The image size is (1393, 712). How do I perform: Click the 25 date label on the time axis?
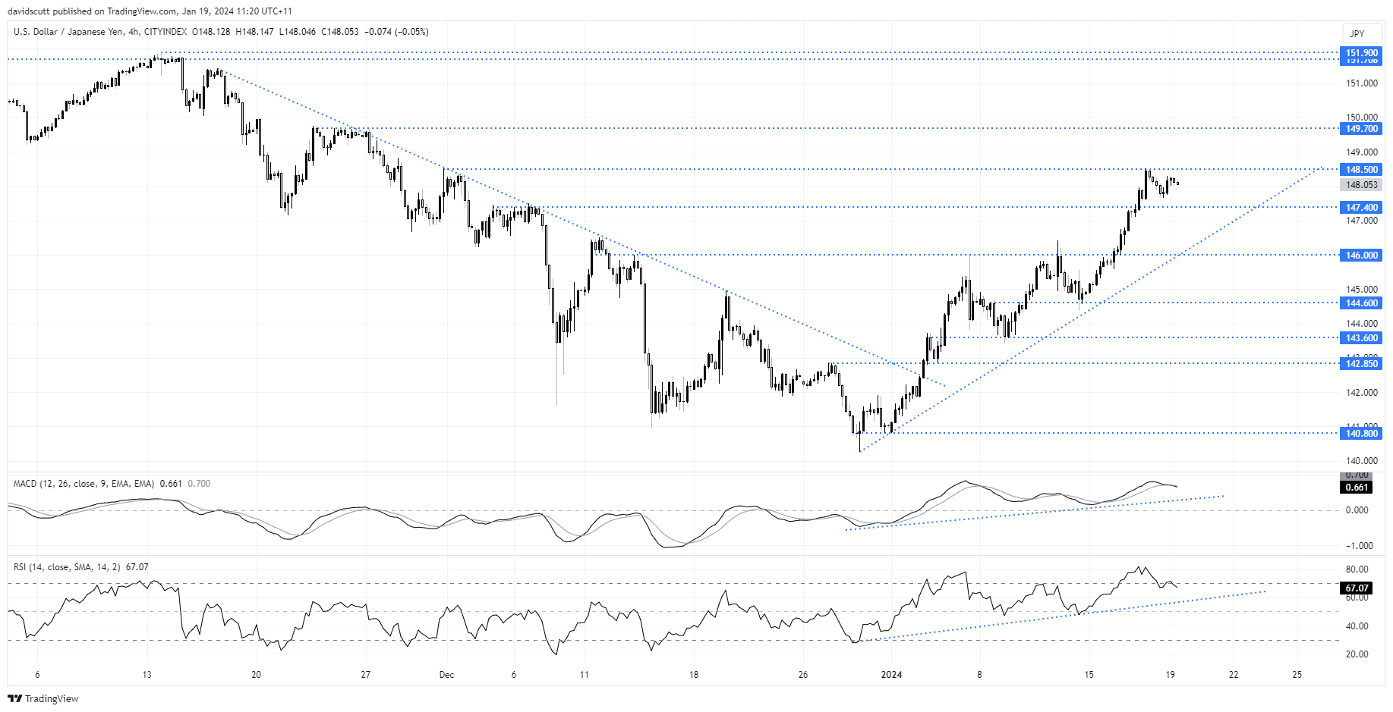pyautogui.click(x=1297, y=675)
